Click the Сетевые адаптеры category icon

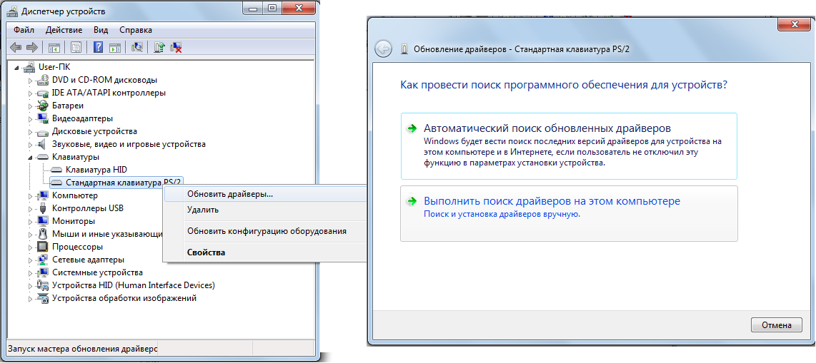pyautogui.click(x=44, y=260)
